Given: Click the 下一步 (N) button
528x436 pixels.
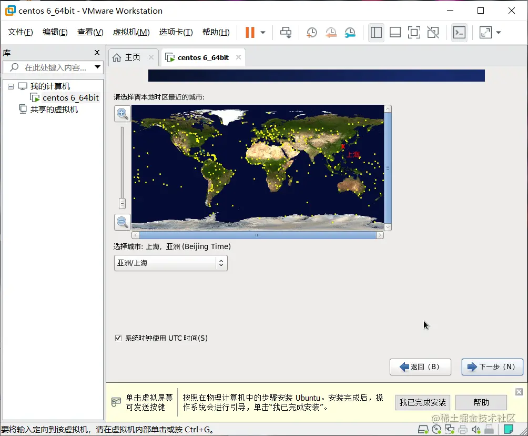Looking at the screenshot, I should click(x=492, y=367).
